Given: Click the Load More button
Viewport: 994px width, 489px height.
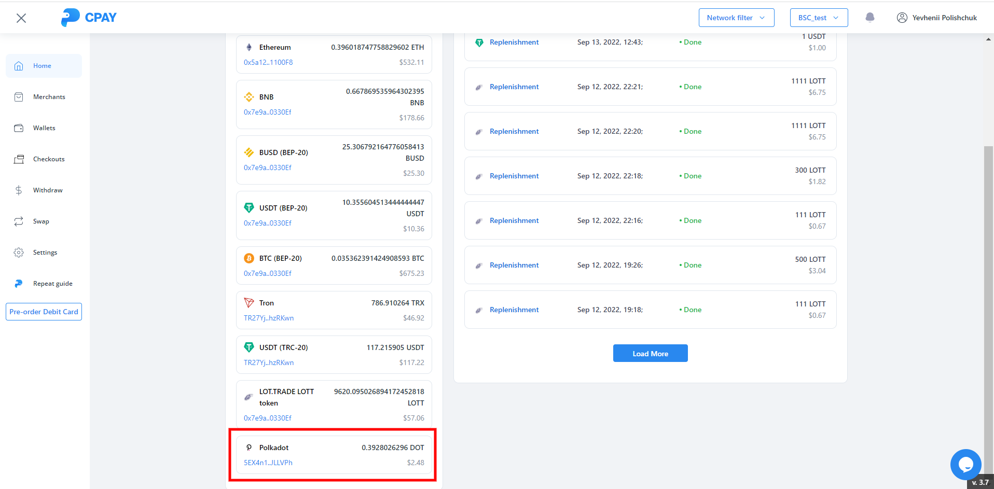Looking at the screenshot, I should pyautogui.click(x=650, y=354).
